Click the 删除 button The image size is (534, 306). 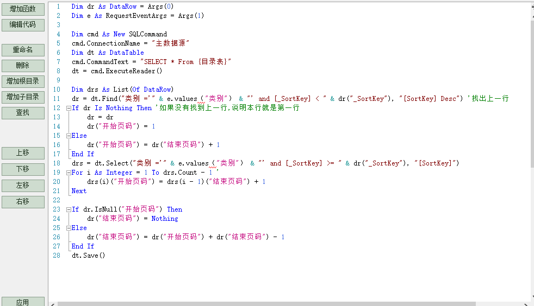pos(23,66)
